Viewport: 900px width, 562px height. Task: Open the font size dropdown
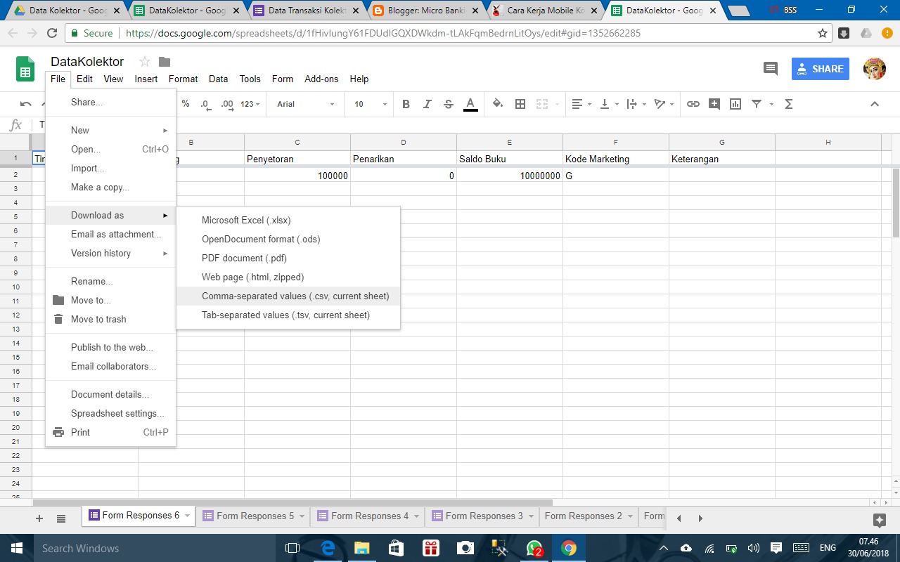(x=368, y=103)
